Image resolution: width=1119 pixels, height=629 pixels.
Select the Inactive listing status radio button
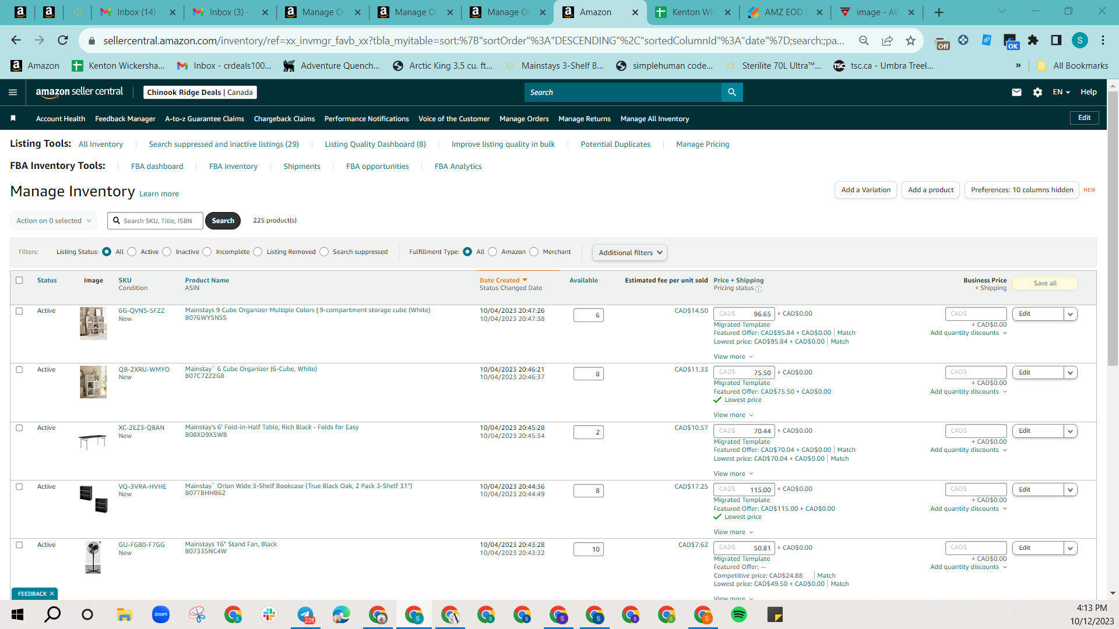click(x=167, y=252)
